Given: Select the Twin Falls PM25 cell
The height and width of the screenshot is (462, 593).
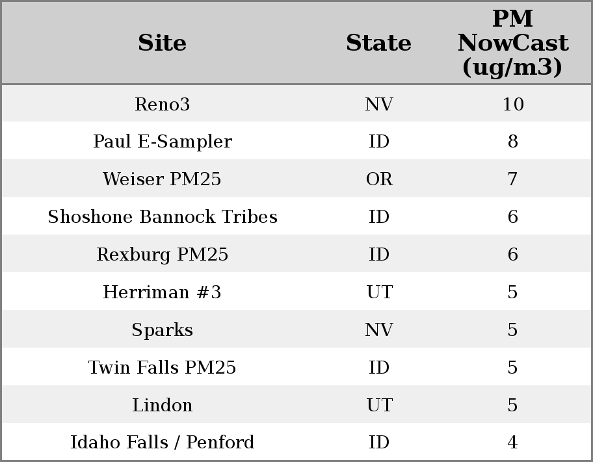Looking at the screenshot, I should (162, 368).
